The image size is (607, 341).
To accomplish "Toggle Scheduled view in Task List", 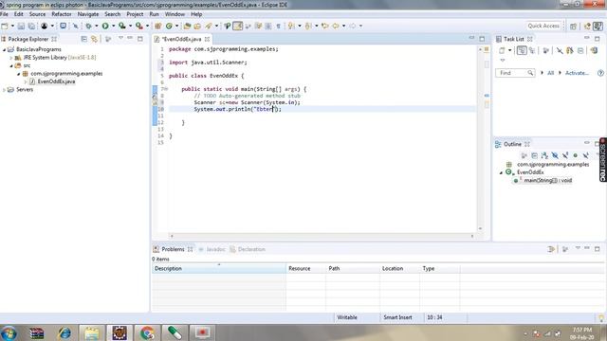I will pyautogui.click(x=533, y=50).
